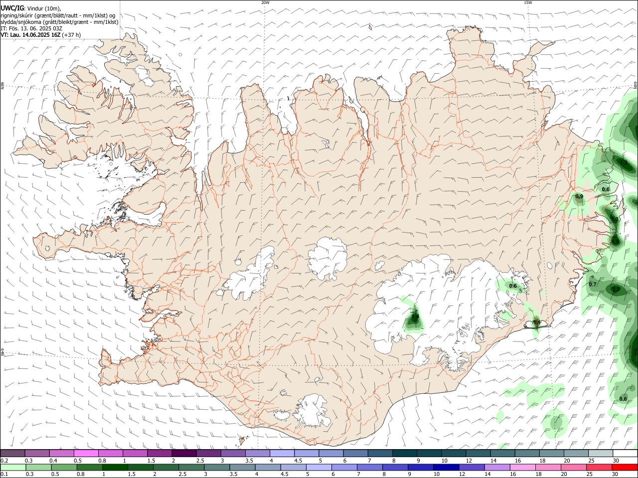
Task: Click the UWC/IG Vindur (10m) title text
Action: [31, 8]
